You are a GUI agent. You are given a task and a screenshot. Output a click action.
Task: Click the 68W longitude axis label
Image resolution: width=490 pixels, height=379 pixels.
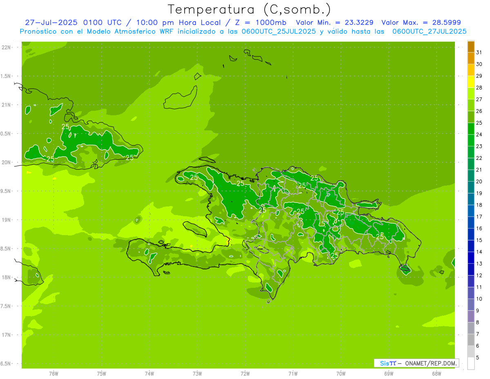pos(437,374)
